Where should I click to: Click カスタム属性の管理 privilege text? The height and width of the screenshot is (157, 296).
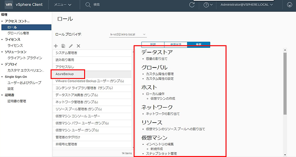[x=160, y=74]
